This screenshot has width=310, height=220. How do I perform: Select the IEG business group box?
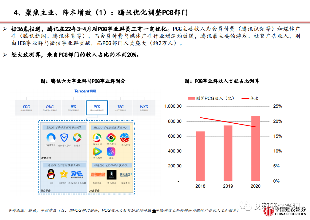pyautogui.click(x=73, y=108)
